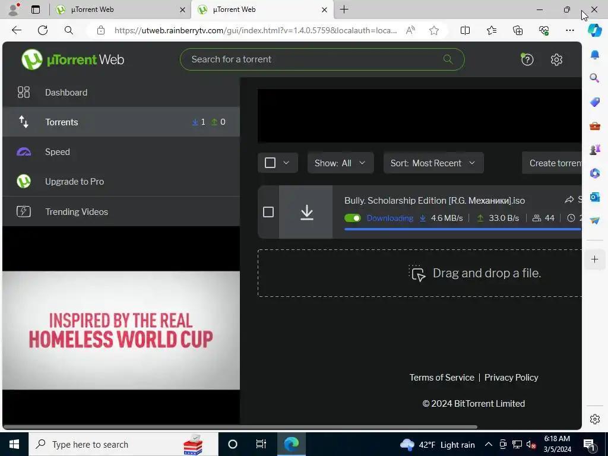This screenshot has height=456, width=608.
Task: Open split screen icon
Action: [x=465, y=30]
